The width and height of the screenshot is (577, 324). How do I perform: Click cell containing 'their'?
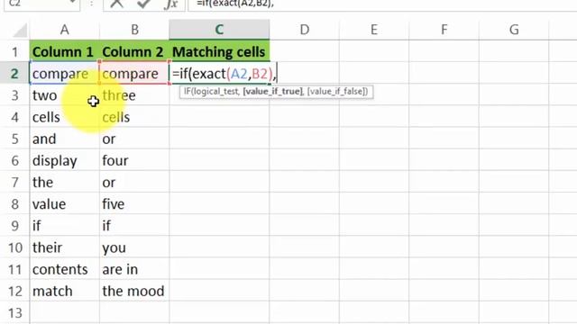click(64, 247)
